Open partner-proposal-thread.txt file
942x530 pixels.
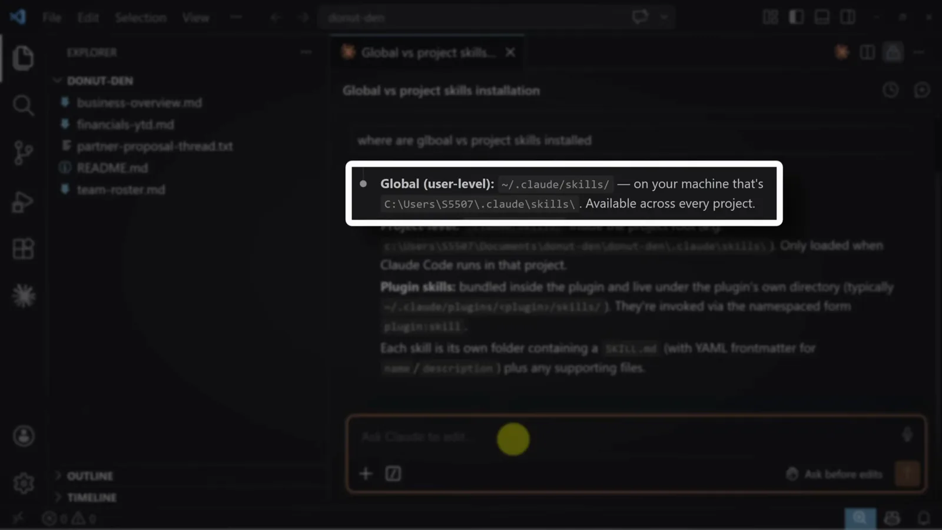(x=154, y=146)
